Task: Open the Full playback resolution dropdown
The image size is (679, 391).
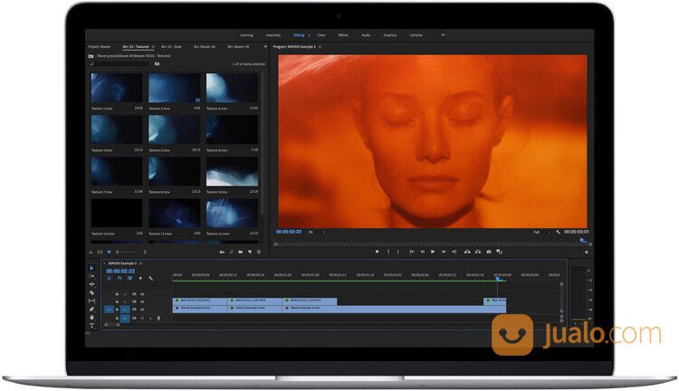Action: (540, 232)
